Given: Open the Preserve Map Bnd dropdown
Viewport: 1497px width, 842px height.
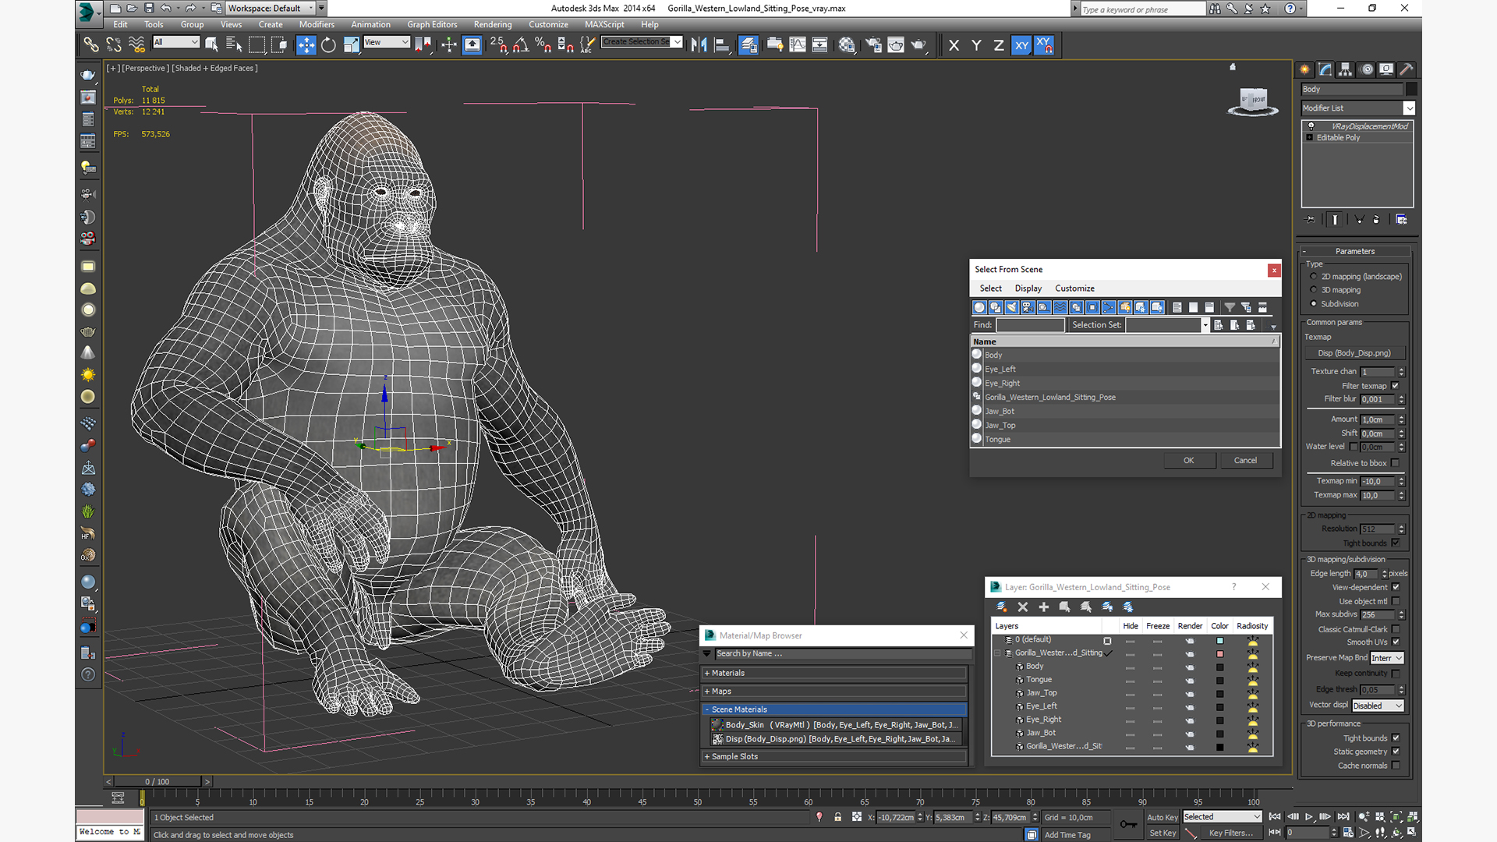Looking at the screenshot, I should 1387,658.
